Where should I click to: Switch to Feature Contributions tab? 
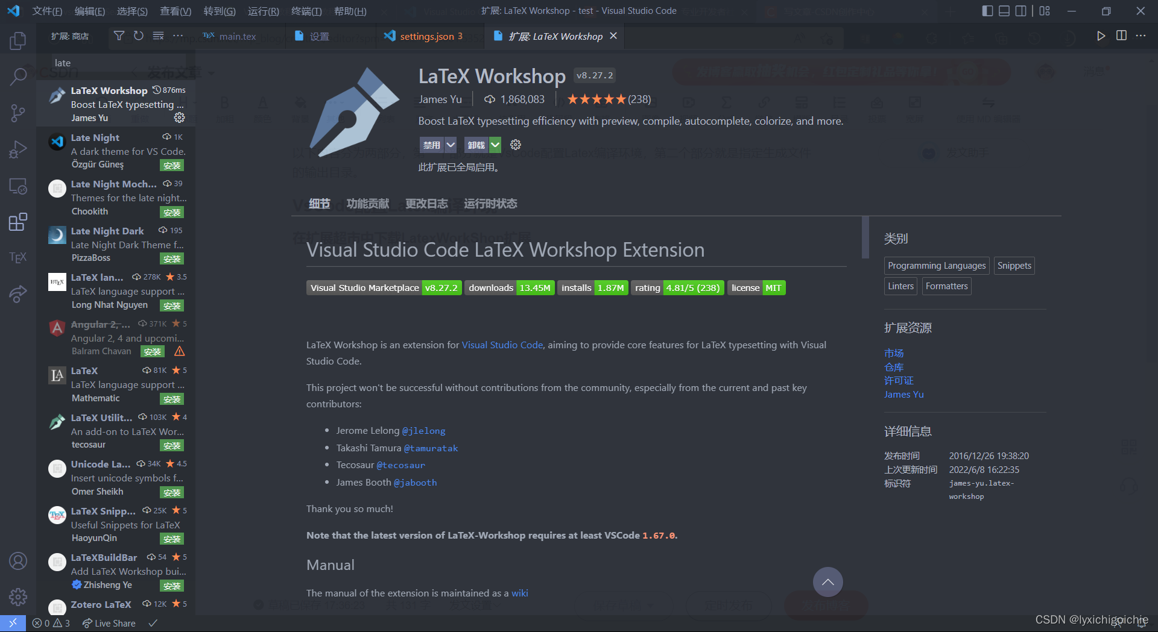pyautogui.click(x=368, y=204)
